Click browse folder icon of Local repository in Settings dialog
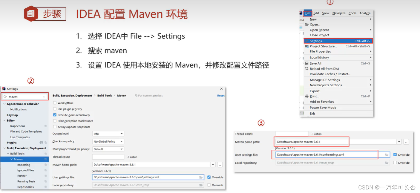Image resolution: width=420 pixels, height=193 pixels. pos(201,185)
